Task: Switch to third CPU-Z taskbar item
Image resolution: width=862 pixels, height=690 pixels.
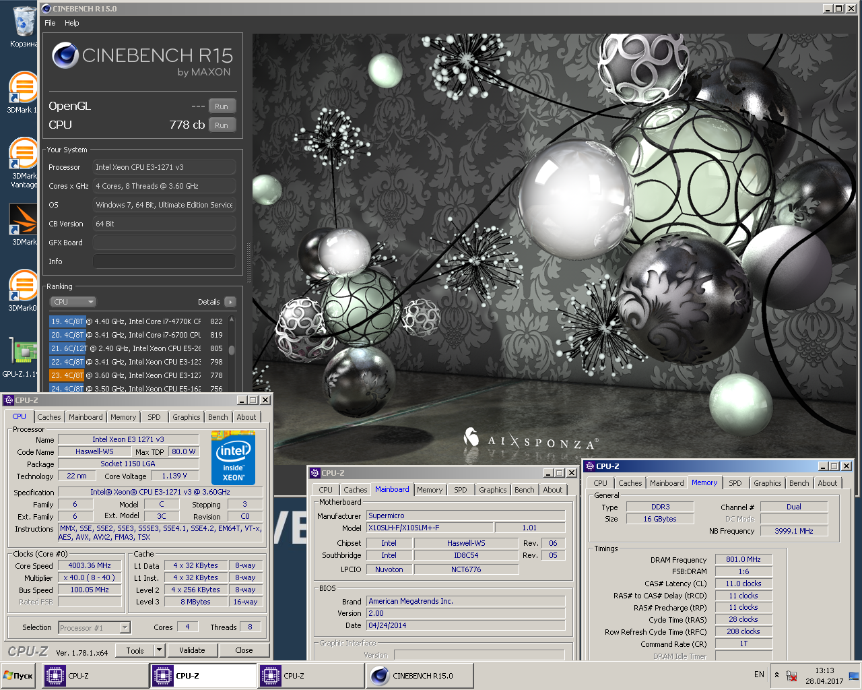Action: point(311,676)
